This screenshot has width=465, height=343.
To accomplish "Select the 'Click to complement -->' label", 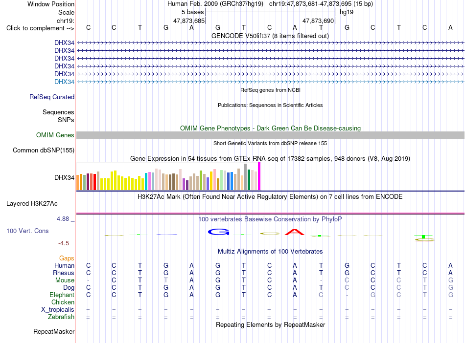I will [40, 28].
